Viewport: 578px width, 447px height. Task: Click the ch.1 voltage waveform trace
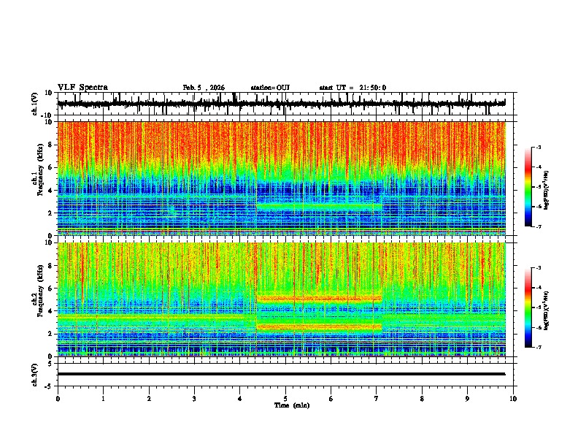click(281, 104)
